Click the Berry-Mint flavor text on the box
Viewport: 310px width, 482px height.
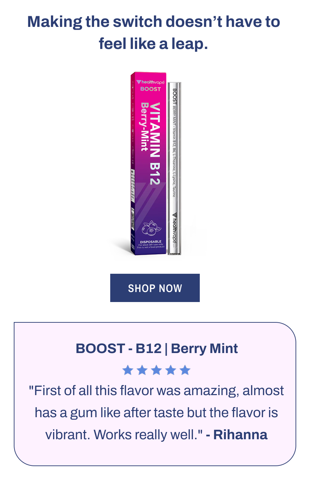click(x=144, y=127)
